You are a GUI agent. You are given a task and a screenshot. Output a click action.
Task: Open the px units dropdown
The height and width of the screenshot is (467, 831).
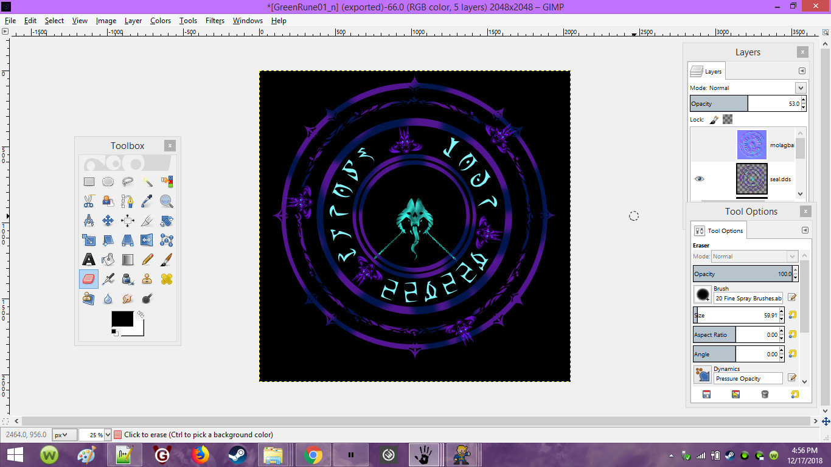coord(64,435)
